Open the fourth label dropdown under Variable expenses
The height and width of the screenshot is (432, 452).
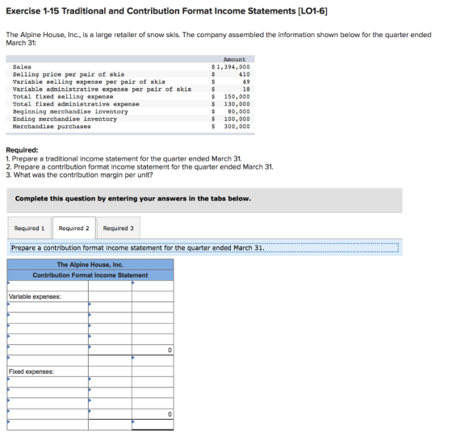[x=48, y=339]
